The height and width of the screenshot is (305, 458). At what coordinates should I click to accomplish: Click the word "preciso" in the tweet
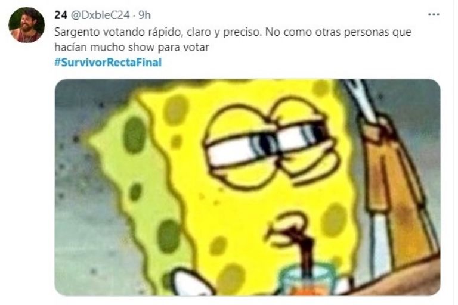(x=242, y=32)
